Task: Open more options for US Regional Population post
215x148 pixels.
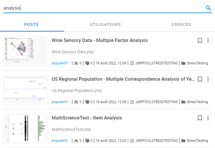Action: 208,79
